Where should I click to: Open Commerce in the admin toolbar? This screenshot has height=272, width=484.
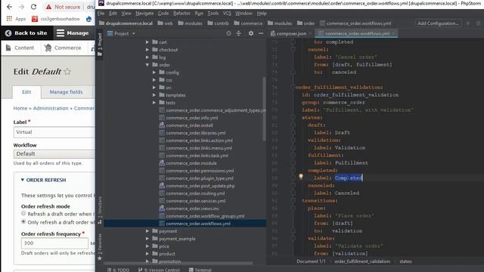(x=63, y=48)
